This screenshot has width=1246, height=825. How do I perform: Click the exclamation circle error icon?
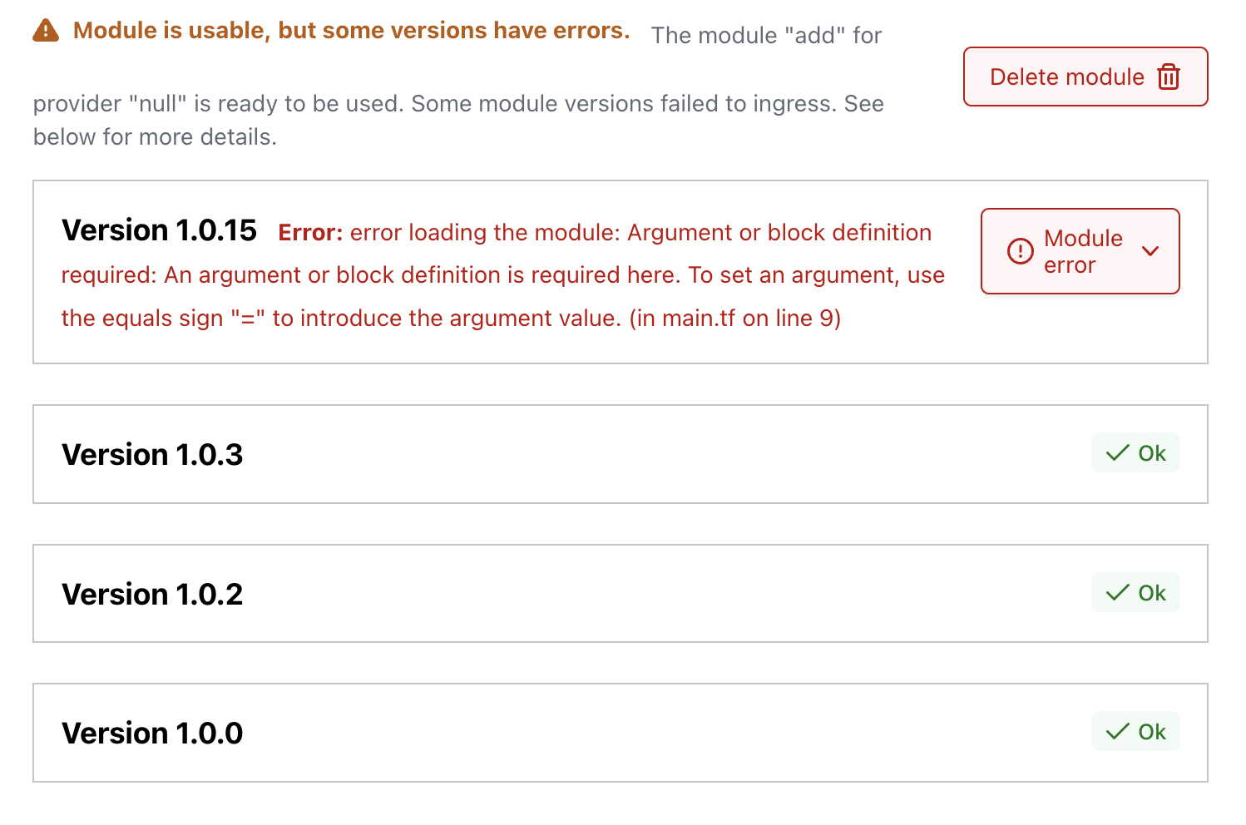(1020, 251)
